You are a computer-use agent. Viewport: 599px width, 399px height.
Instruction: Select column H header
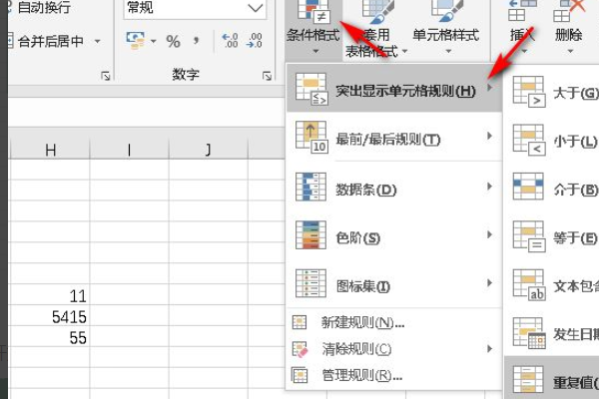(x=50, y=150)
